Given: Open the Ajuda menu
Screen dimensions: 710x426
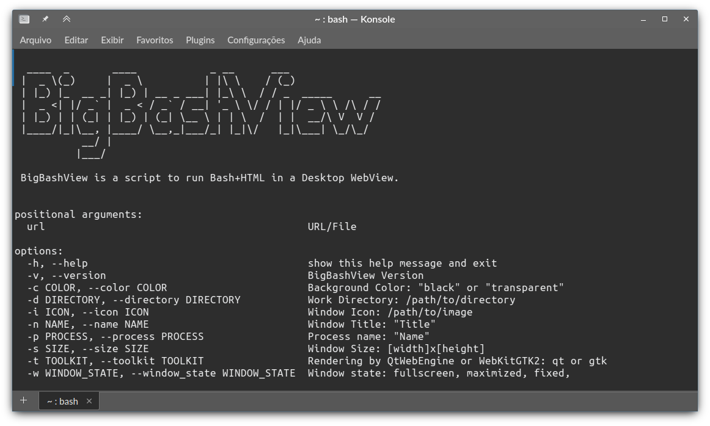Looking at the screenshot, I should click(309, 40).
